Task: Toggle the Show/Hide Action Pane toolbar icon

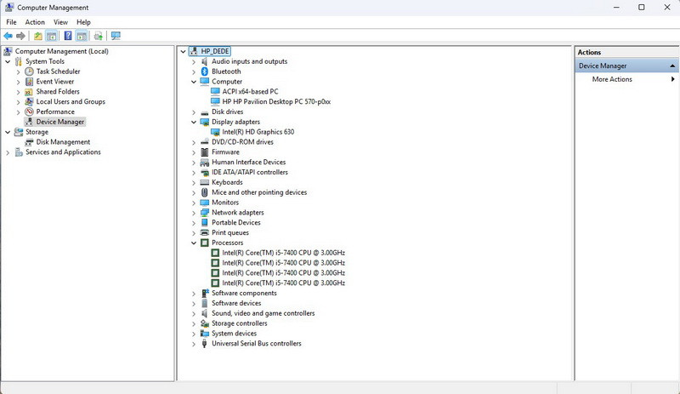Action: click(82, 36)
